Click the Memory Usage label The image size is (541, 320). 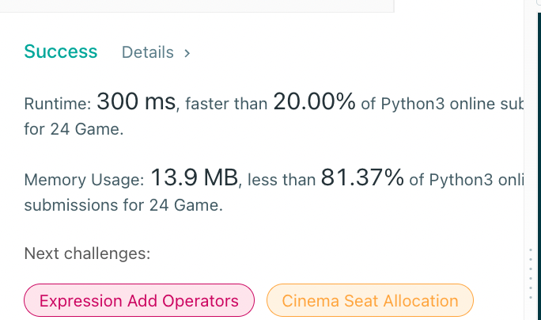click(84, 181)
